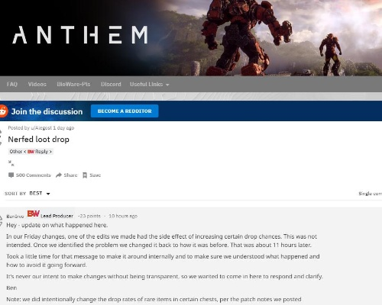
Task: Click the BW logo beside Lead Producer
Action: (34, 213)
